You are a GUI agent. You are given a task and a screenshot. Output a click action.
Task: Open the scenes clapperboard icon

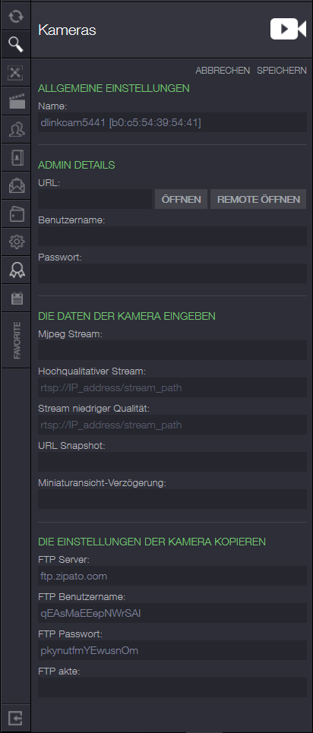[x=16, y=101]
